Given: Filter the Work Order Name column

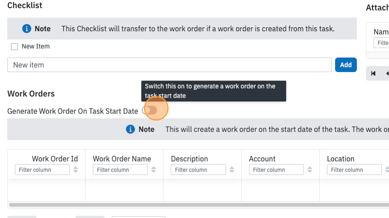Looking at the screenshot, I should (x=120, y=170).
